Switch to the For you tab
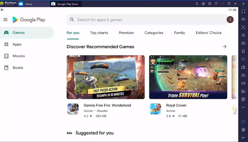This screenshot has width=248, height=142. click(x=73, y=33)
